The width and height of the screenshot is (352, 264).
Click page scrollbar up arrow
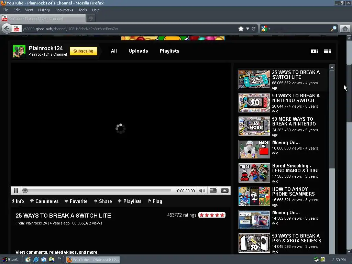(x=349, y=38)
